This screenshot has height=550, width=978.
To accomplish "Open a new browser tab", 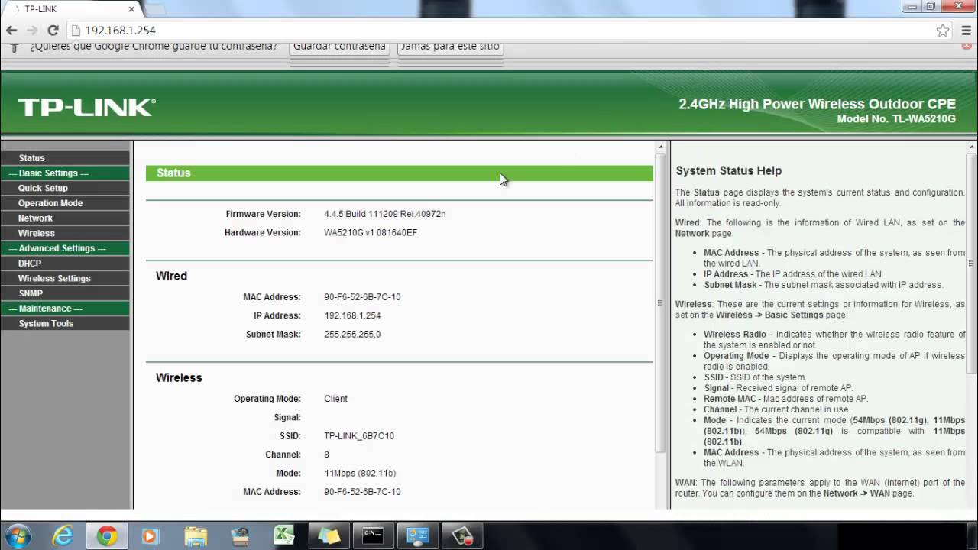I will coord(155,9).
